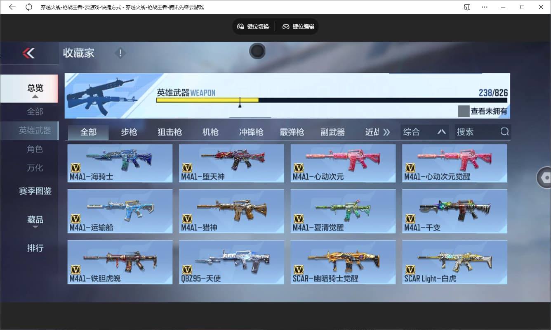This screenshot has height=330, width=551.
Task: Open the browser settings menu (three dots)
Action: tap(485, 7)
